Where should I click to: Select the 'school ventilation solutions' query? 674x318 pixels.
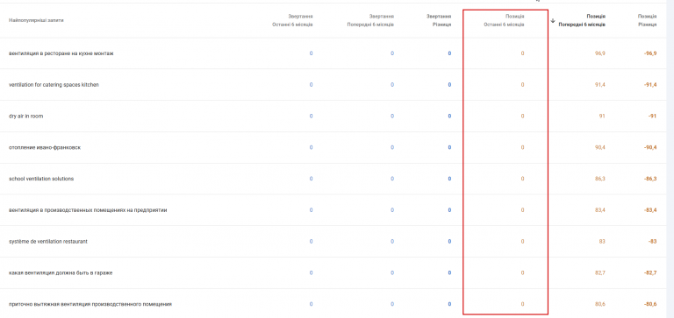tap(41, 179)
